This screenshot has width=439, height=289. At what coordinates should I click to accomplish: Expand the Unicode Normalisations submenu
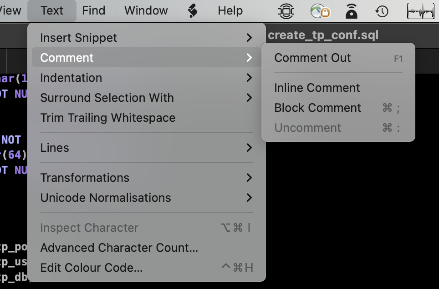point(106,198)
